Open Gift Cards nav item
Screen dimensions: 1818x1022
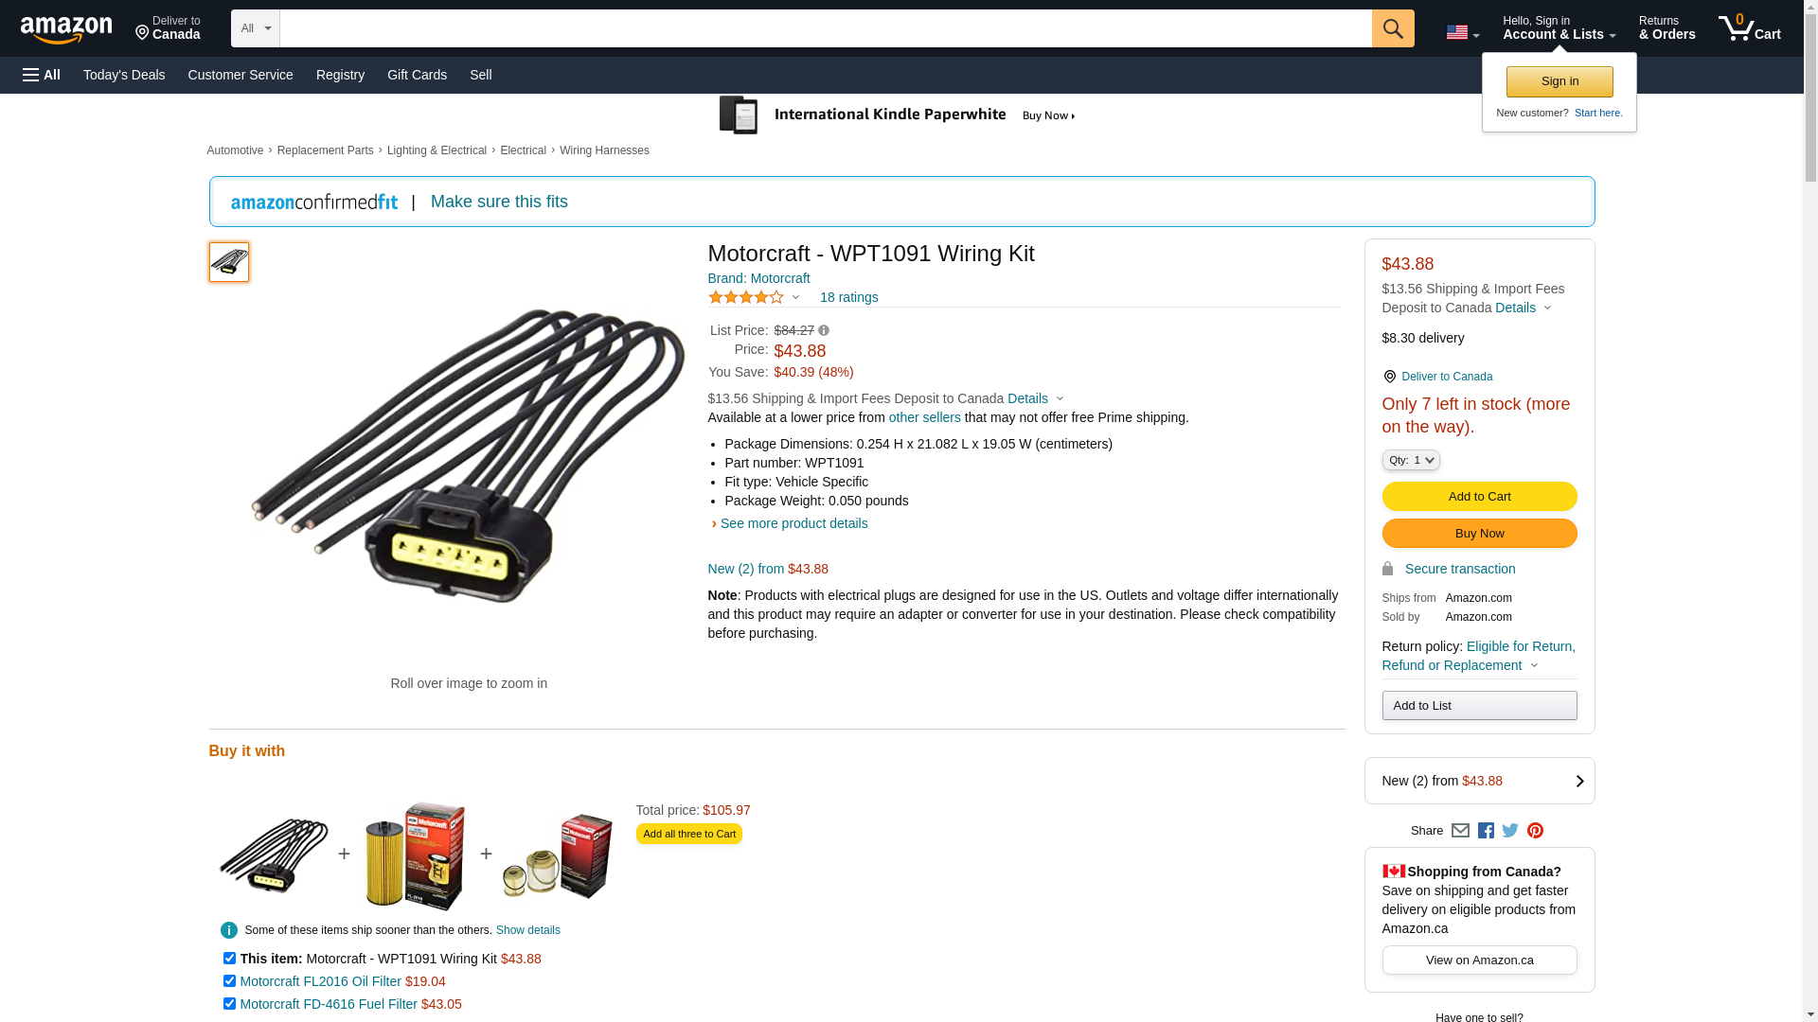click(x=417, y=75)
